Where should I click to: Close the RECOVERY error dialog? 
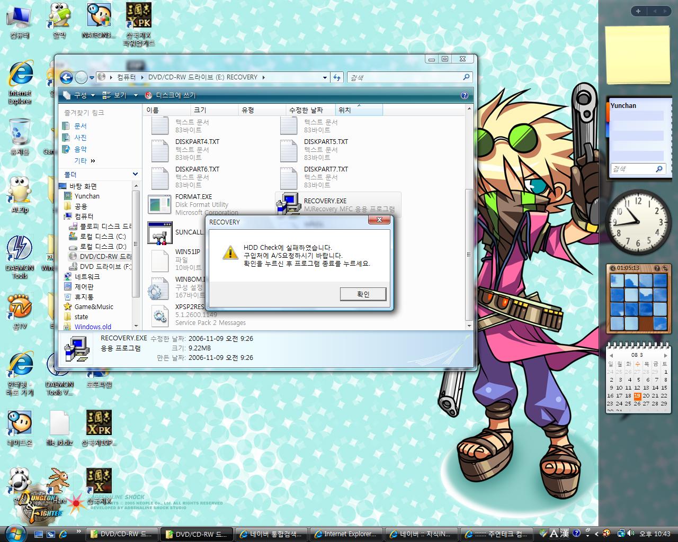tap(379, 220)
